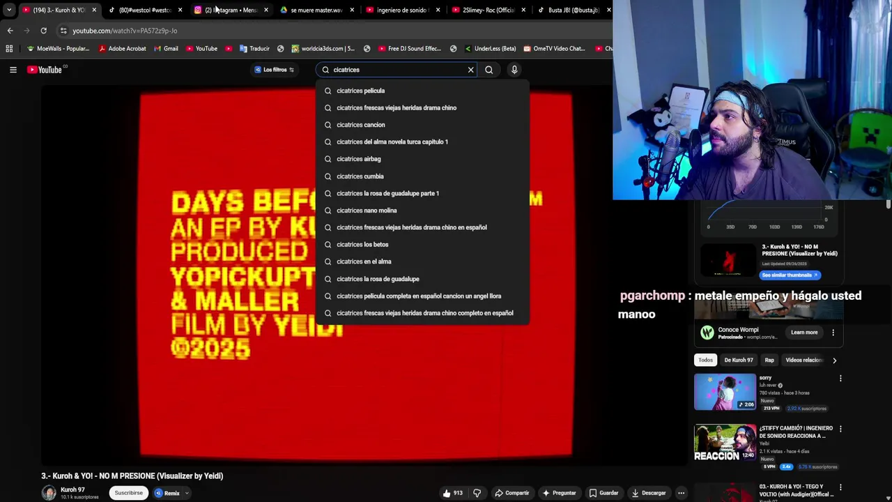892x502 pixels.
Task: Click inside the cicatrices search field
Action: (397, 70)
